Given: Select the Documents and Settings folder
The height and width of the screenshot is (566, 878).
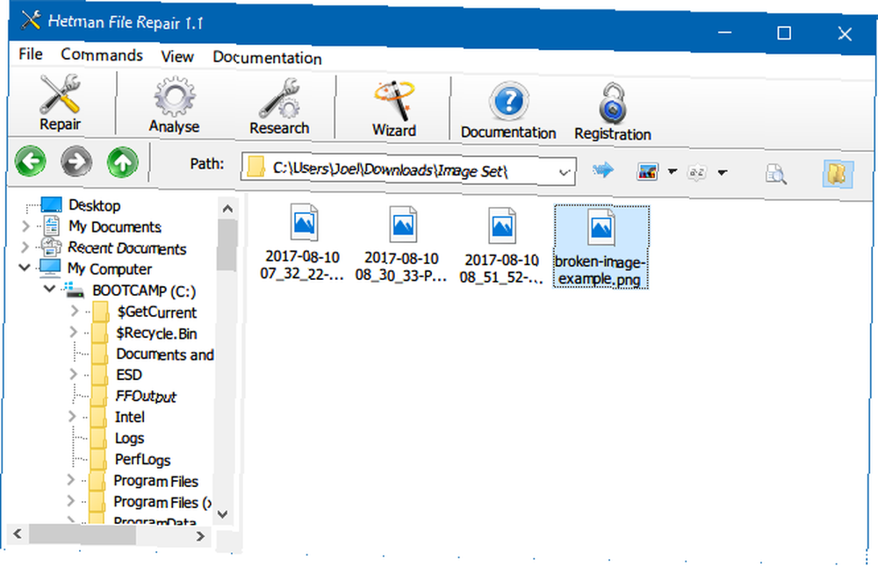Looking at the screenshot, I should [165, 355].
